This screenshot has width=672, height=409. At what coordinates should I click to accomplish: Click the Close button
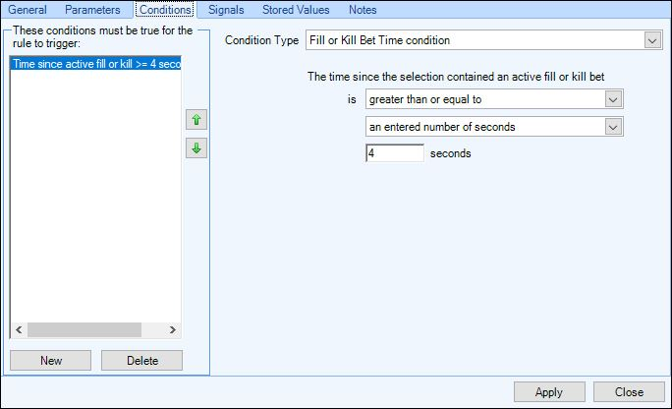629,392
